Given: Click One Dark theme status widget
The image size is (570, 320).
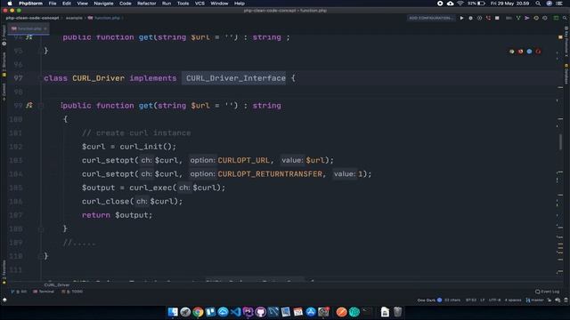Looking at the screenshot, I should (x=429, y=300).
